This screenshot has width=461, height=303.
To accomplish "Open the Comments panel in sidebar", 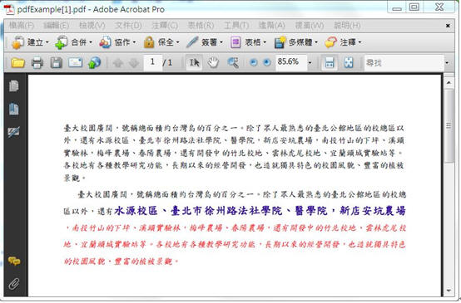I will [x=14, y=261].
